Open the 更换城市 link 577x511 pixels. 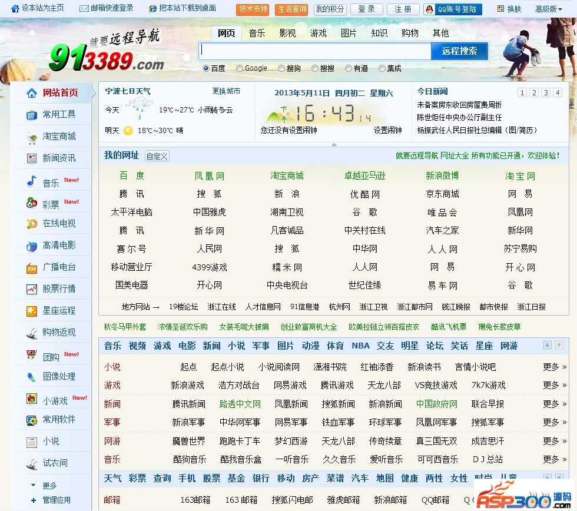click(226, 91)
